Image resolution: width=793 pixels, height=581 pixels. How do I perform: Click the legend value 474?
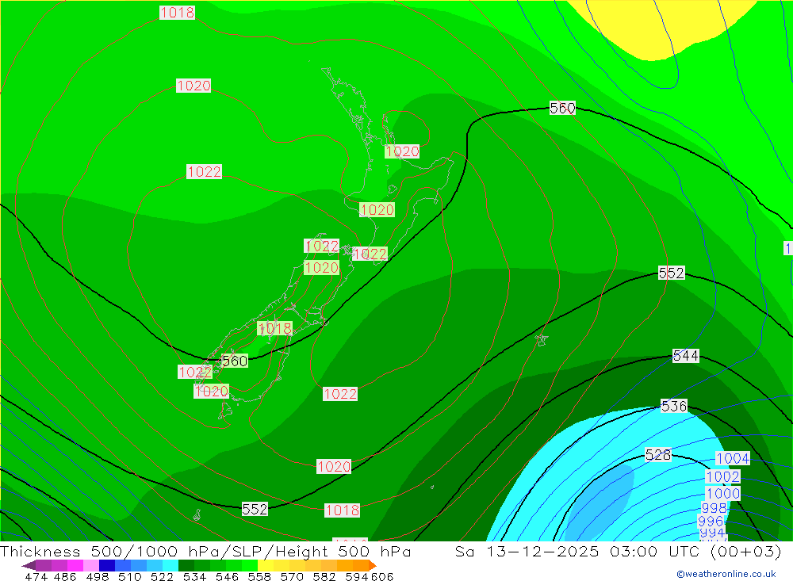(x=36, y=576)
